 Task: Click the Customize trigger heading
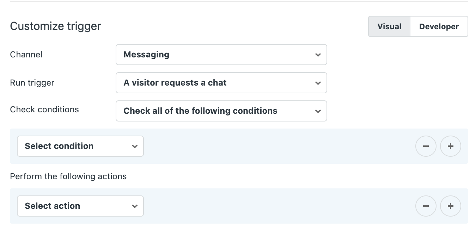[55, 26]
